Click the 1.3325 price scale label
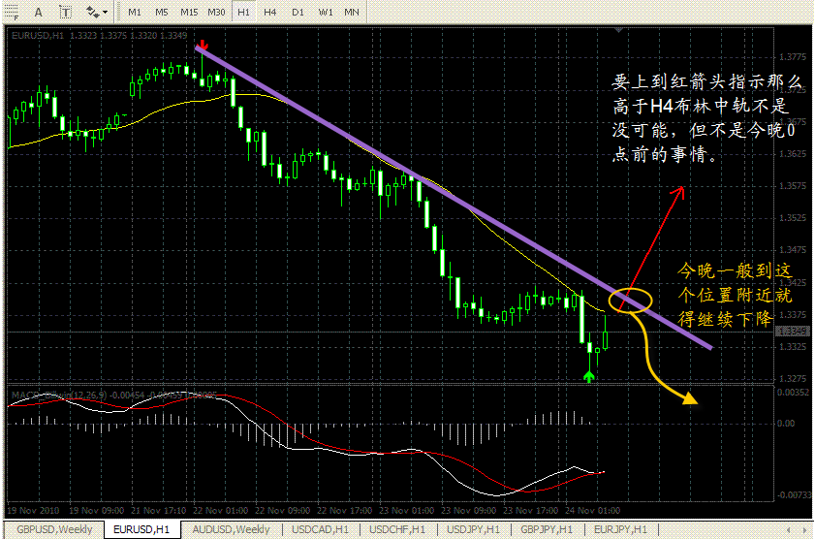The width and height of the screenshot is (815, 539). coord(793,347)
